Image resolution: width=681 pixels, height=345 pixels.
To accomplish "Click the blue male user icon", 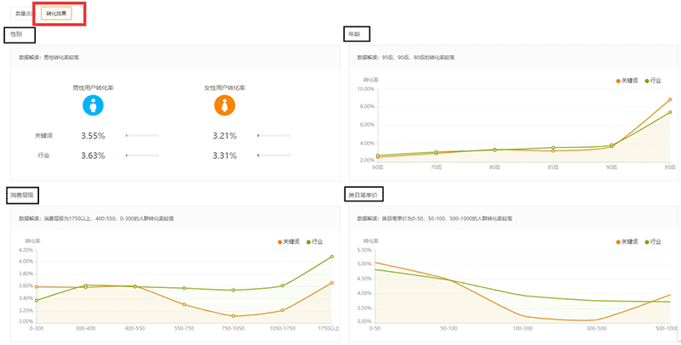I will [93, 105].
